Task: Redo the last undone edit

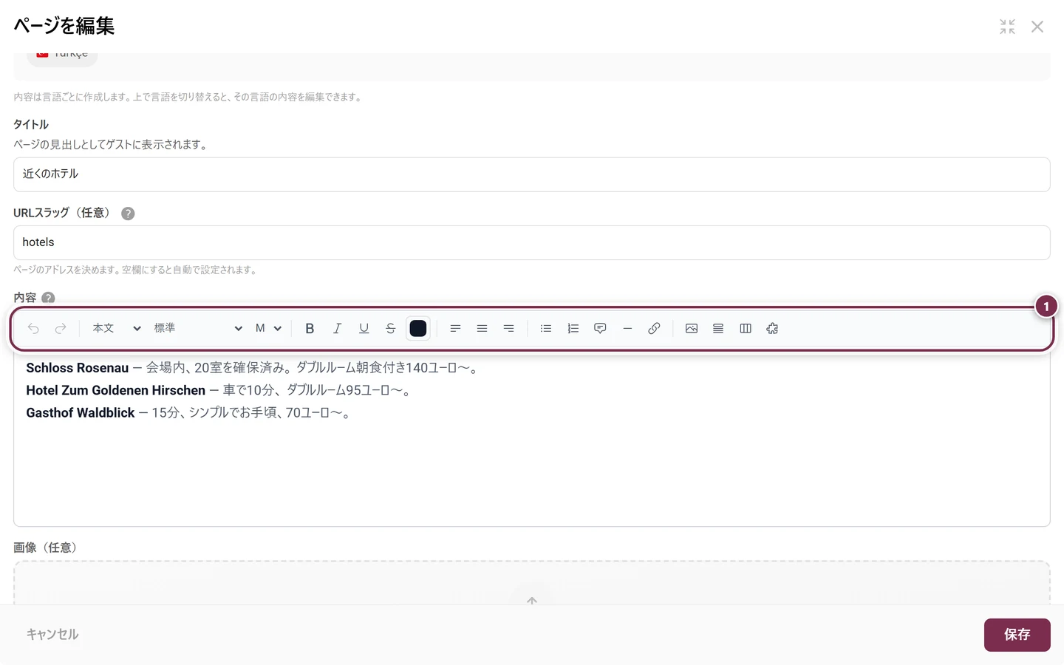Action: coord(61,329)
